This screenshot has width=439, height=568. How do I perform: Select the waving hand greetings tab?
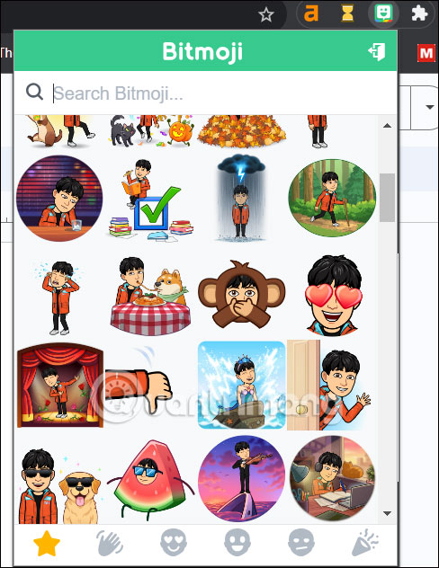(x=110, y=543)
